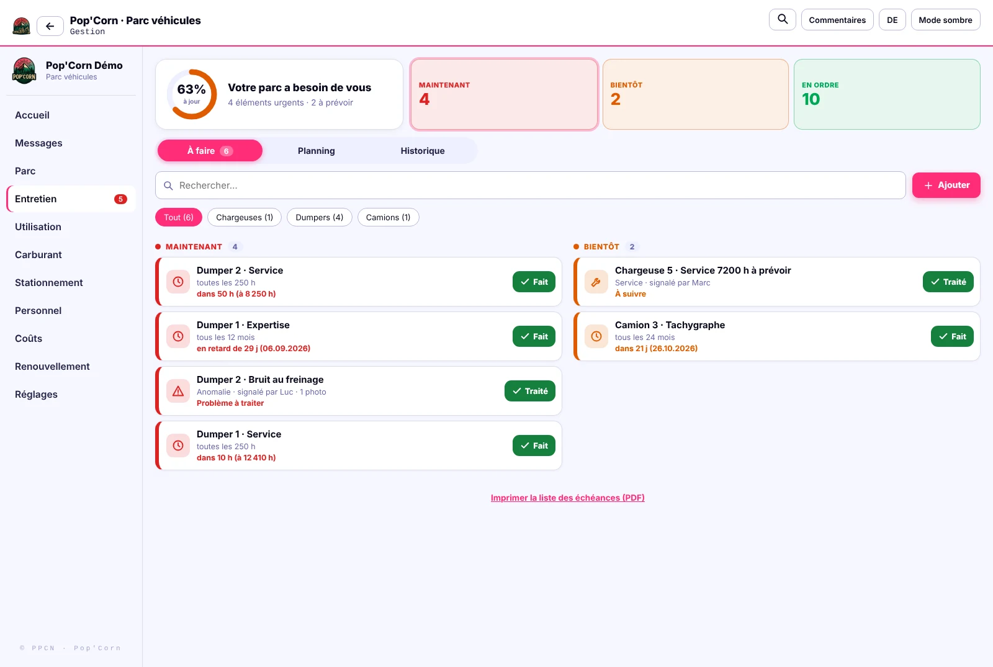Image resolution: width=993 pixels, height=667 pixels.
Task: Switch to the Planning tab
Action: pos(317,151)
